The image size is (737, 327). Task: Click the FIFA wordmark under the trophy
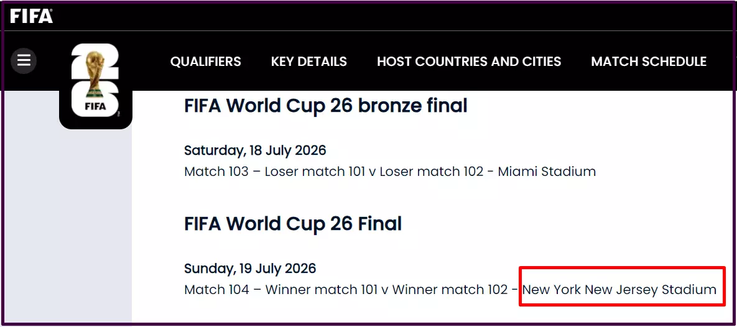pos(95,106)
